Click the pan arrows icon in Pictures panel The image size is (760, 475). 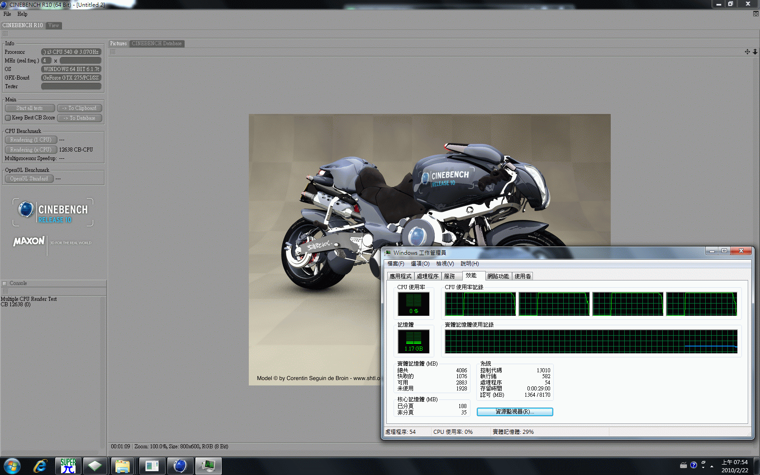747,52
